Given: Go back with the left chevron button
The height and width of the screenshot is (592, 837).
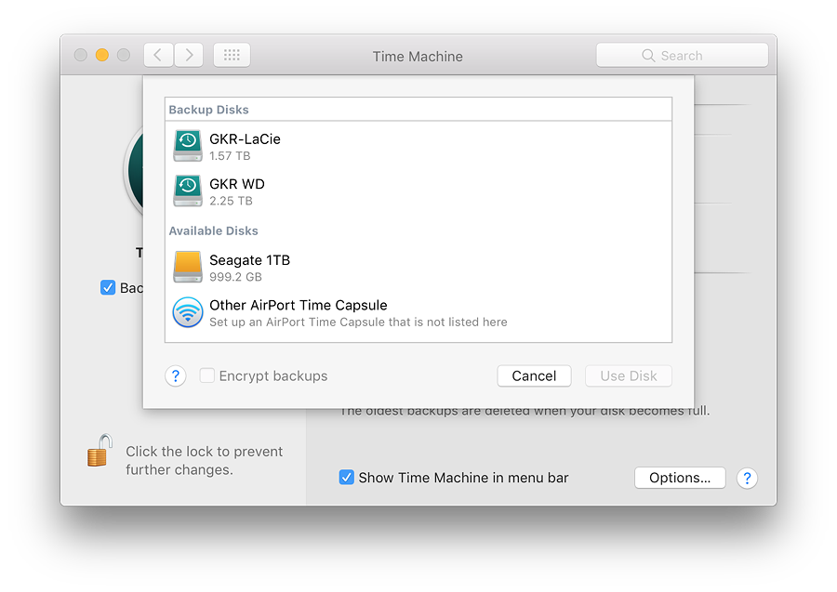Looking at the screenshot, I should click(x=158, y=55).
